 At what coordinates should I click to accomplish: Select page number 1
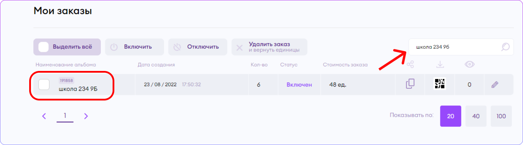(65, 116)
